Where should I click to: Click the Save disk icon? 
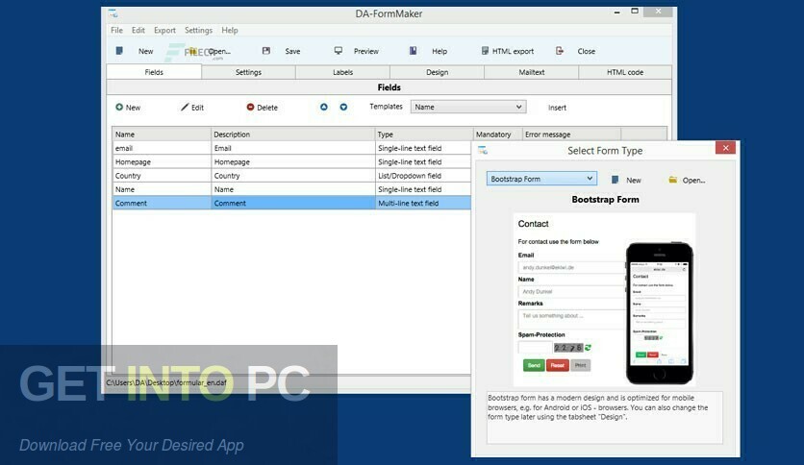(x=266, y=51)
